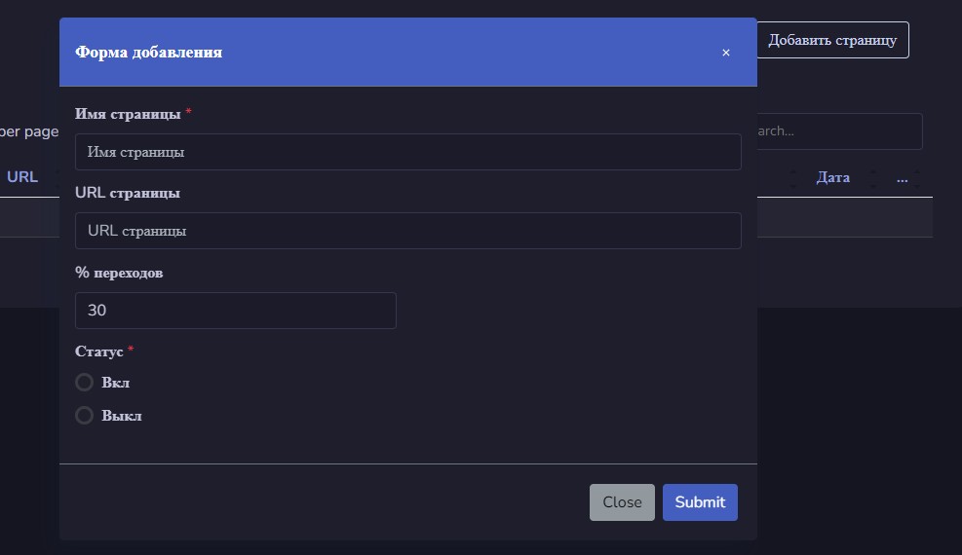Image resolution: width=962 pixels, height=555 pixels.
Task: Submit the add page form
Action: coord(700,502)
